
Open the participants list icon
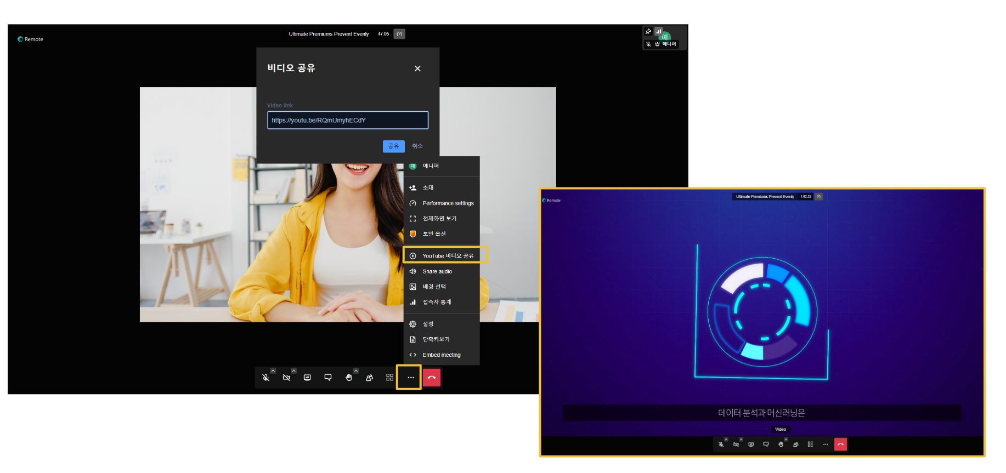pos(369,378)
